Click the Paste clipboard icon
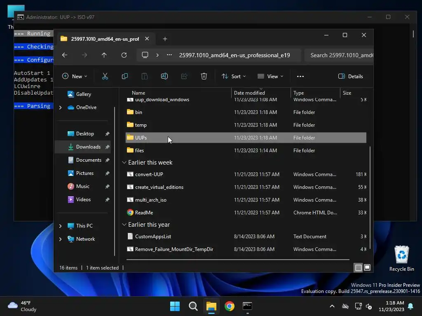The width and height of the screenshot is (422, 316). coord(145,76)
